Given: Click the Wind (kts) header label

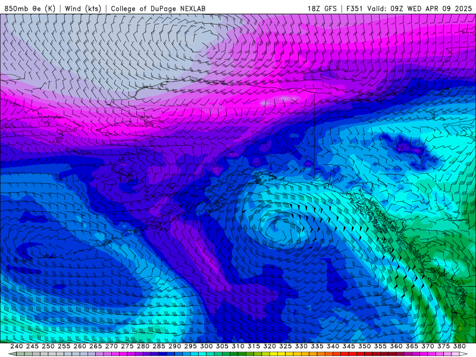Looking at the screenshot, I should (x=83, y=8).
